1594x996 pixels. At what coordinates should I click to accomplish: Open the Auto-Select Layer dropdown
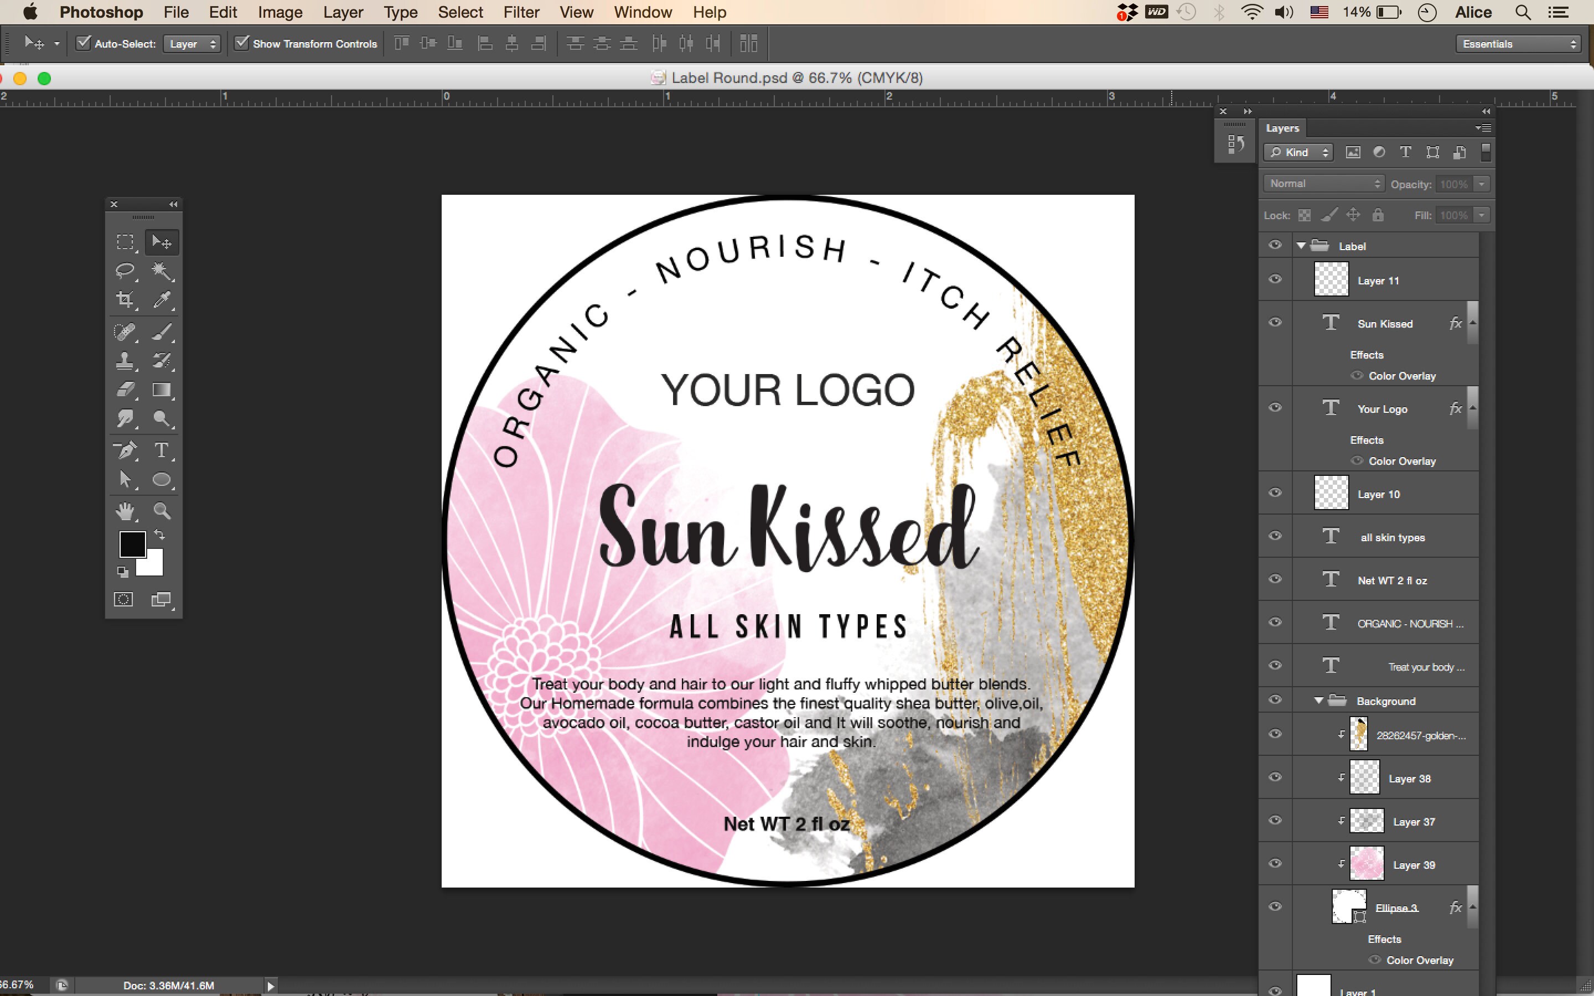(x=192, y=44)
